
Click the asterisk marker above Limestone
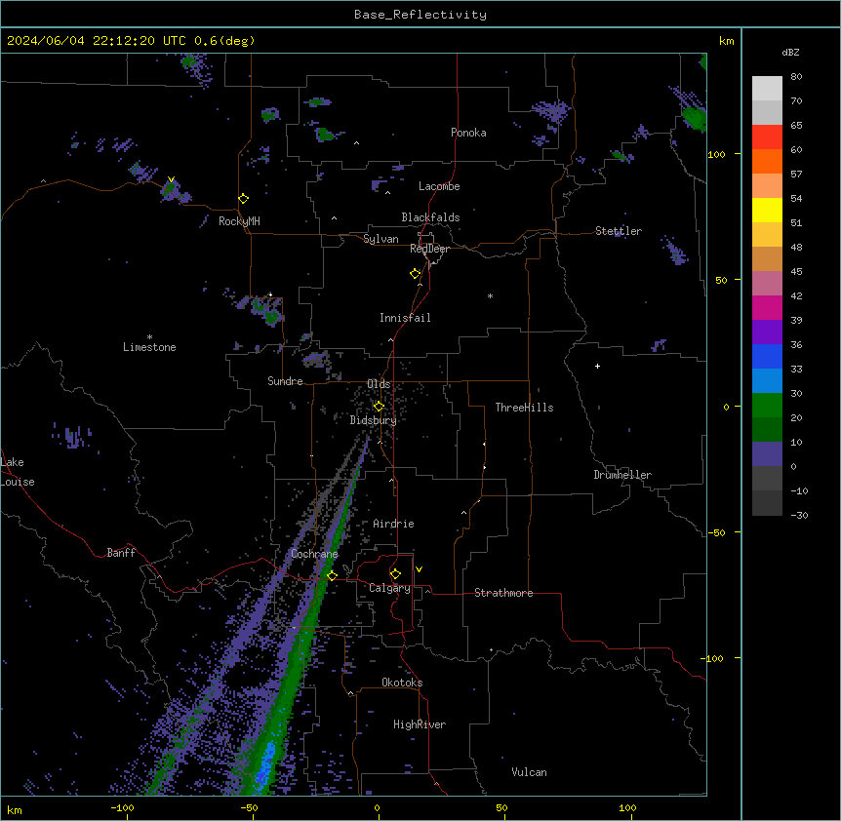click(149, 337)
